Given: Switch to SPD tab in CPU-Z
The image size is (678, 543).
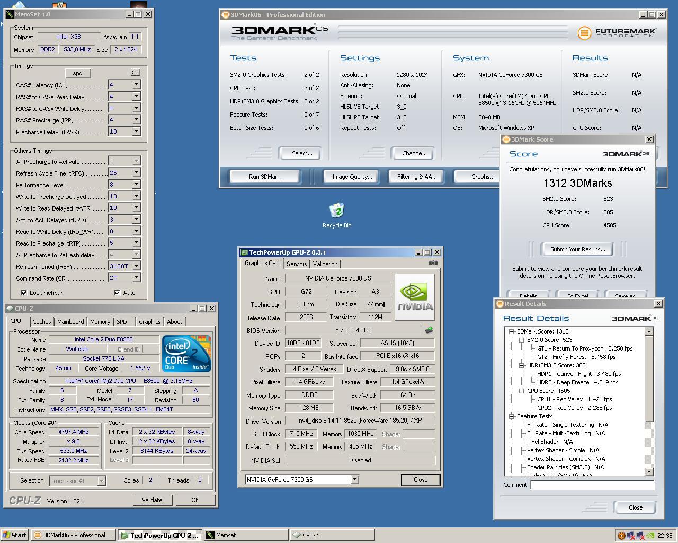Looking at the screenshot, I should 122,322.
